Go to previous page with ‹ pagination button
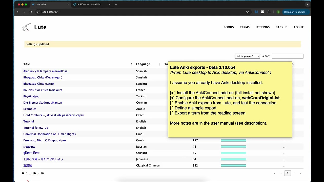This screenshot has height=182, width=324. tap(281, 173)
